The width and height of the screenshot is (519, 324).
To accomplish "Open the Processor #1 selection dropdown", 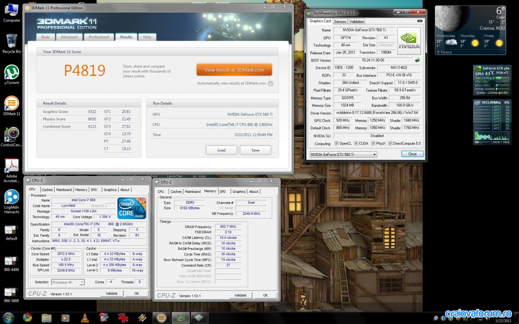I will click(x=68, y=282).
